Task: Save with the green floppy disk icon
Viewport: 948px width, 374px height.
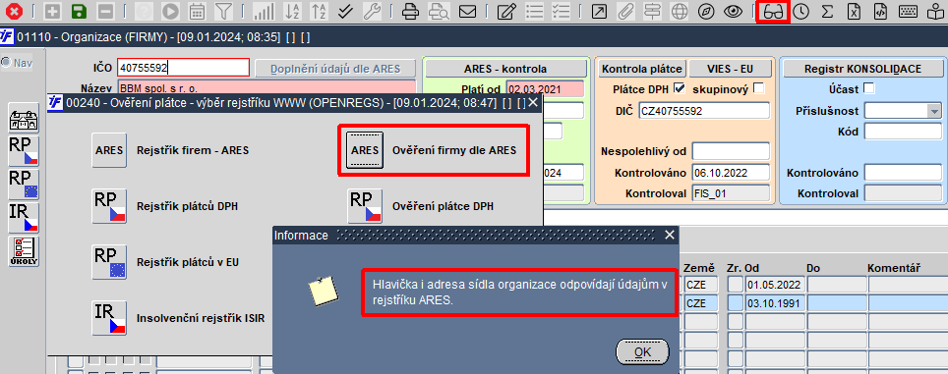Action: (79, 11)
